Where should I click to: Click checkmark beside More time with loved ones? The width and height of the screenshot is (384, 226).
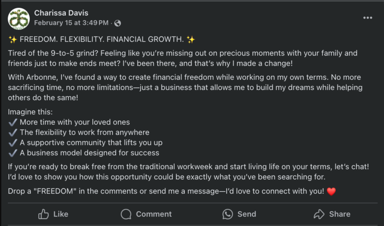[x=13, y=122]
